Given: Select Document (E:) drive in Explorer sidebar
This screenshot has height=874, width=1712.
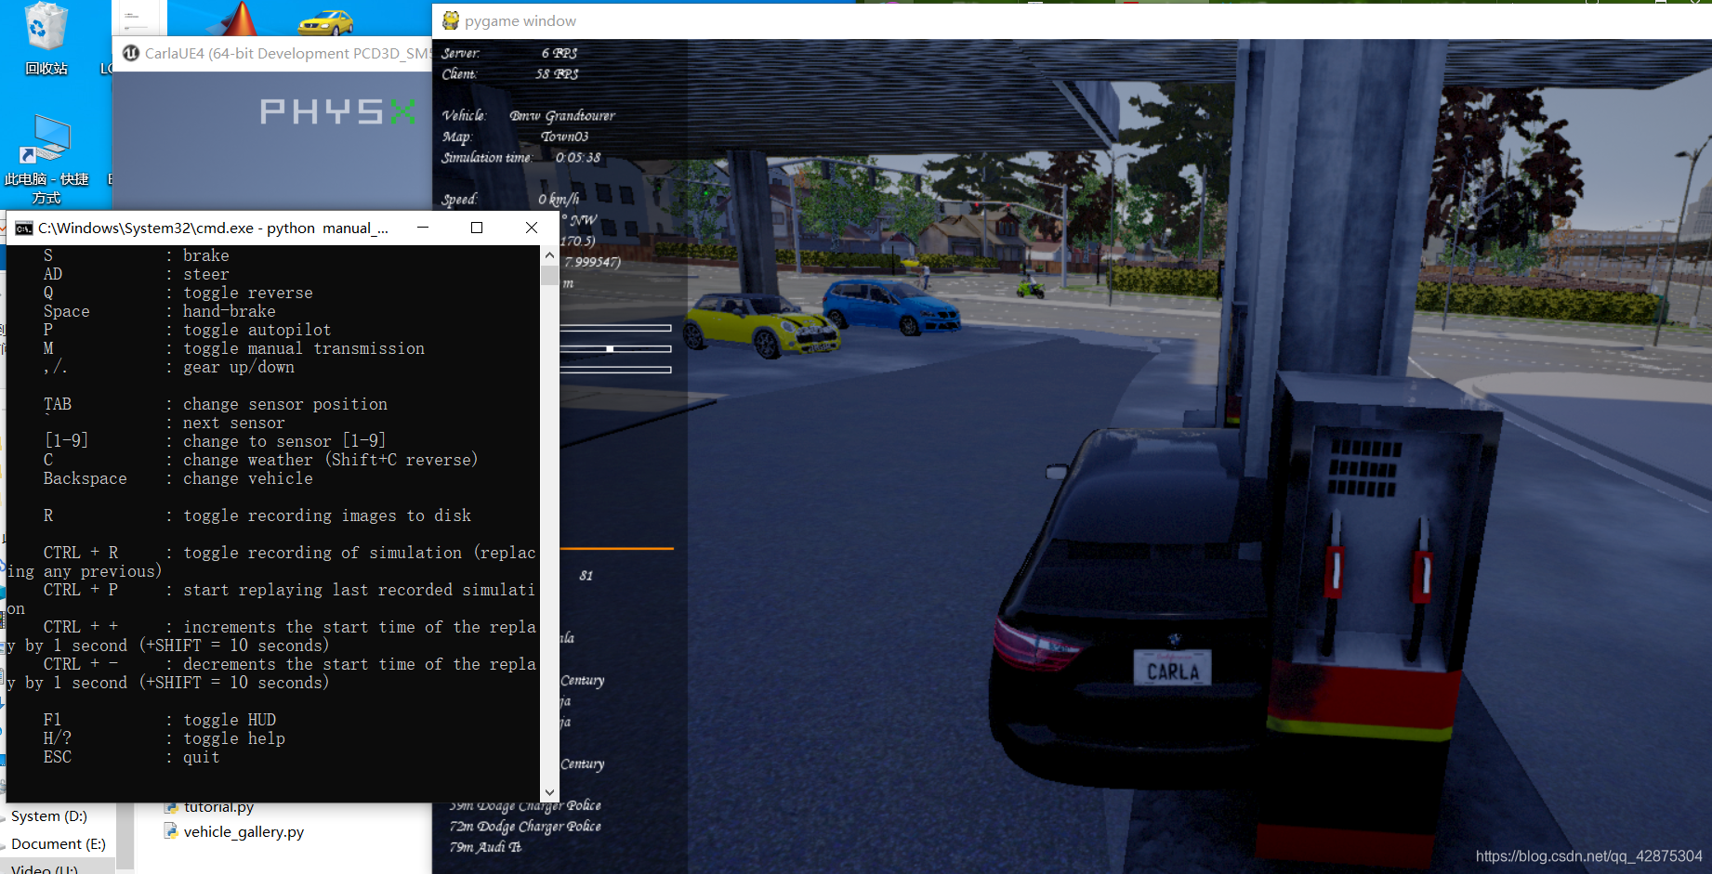Looking at the screenshot, I should (59, 844).
